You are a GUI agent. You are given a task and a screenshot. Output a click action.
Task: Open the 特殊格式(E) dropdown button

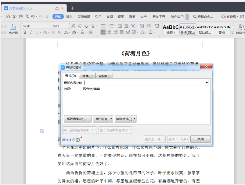pyautogui.click(x=125, y=119)
